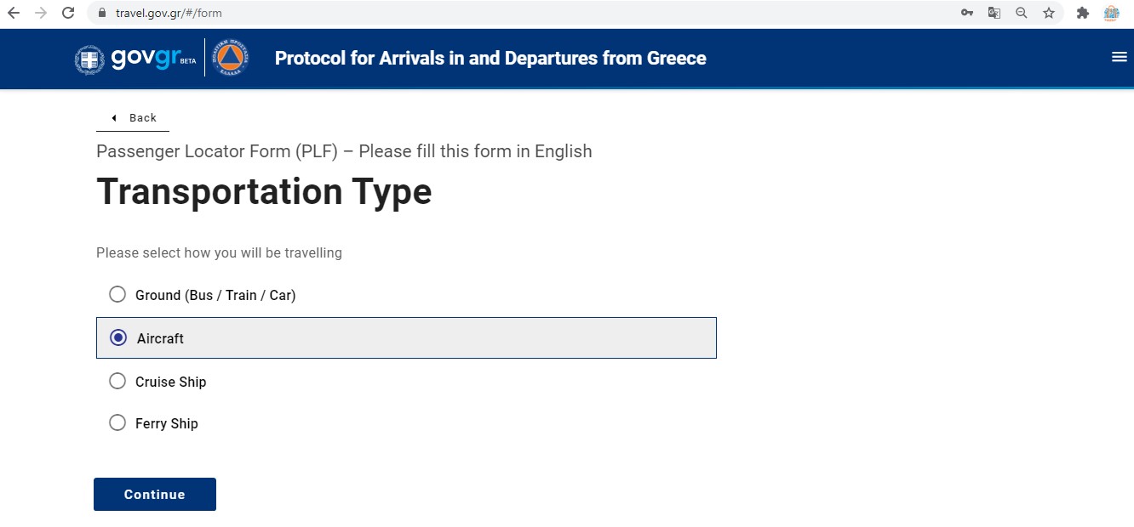Click the zoom magnifier icon in address bar
Viewport: 1134px width, 527px height.
pos(1022,13)
